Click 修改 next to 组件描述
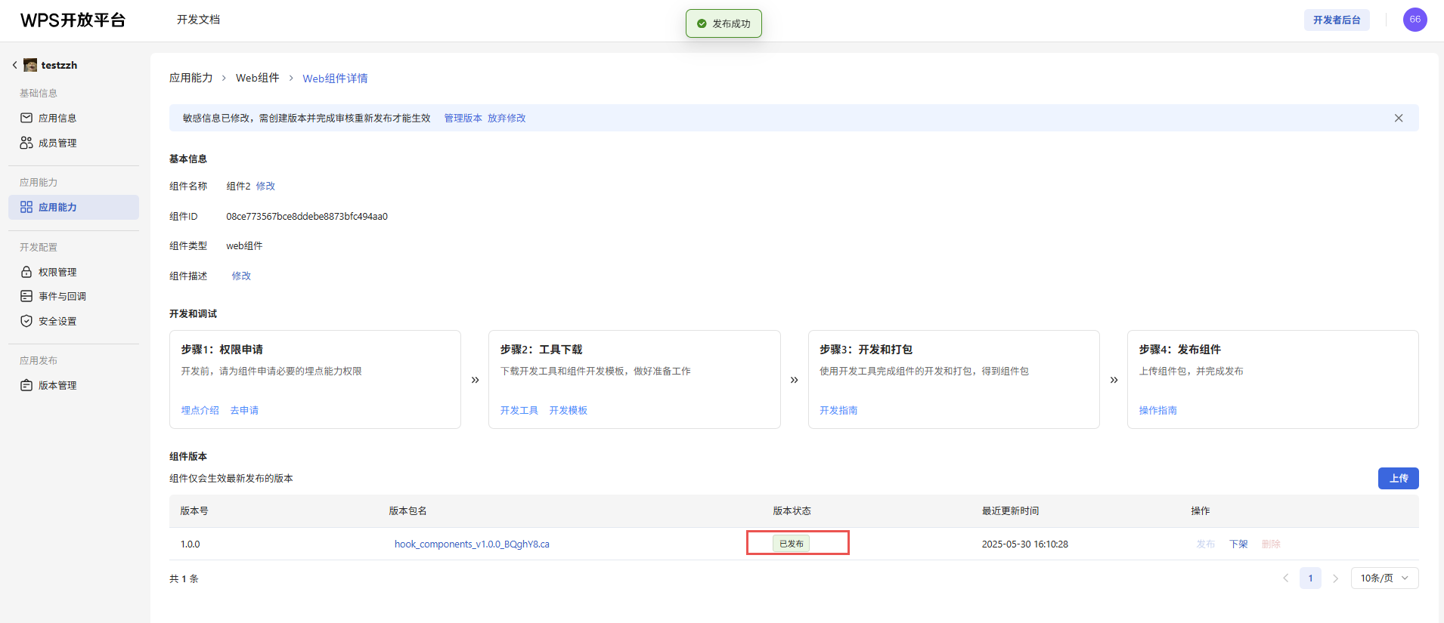 click(x=241, y=276)
